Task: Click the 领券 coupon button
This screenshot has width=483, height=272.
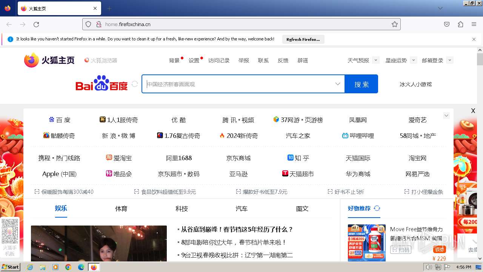Action: point(440,249)
